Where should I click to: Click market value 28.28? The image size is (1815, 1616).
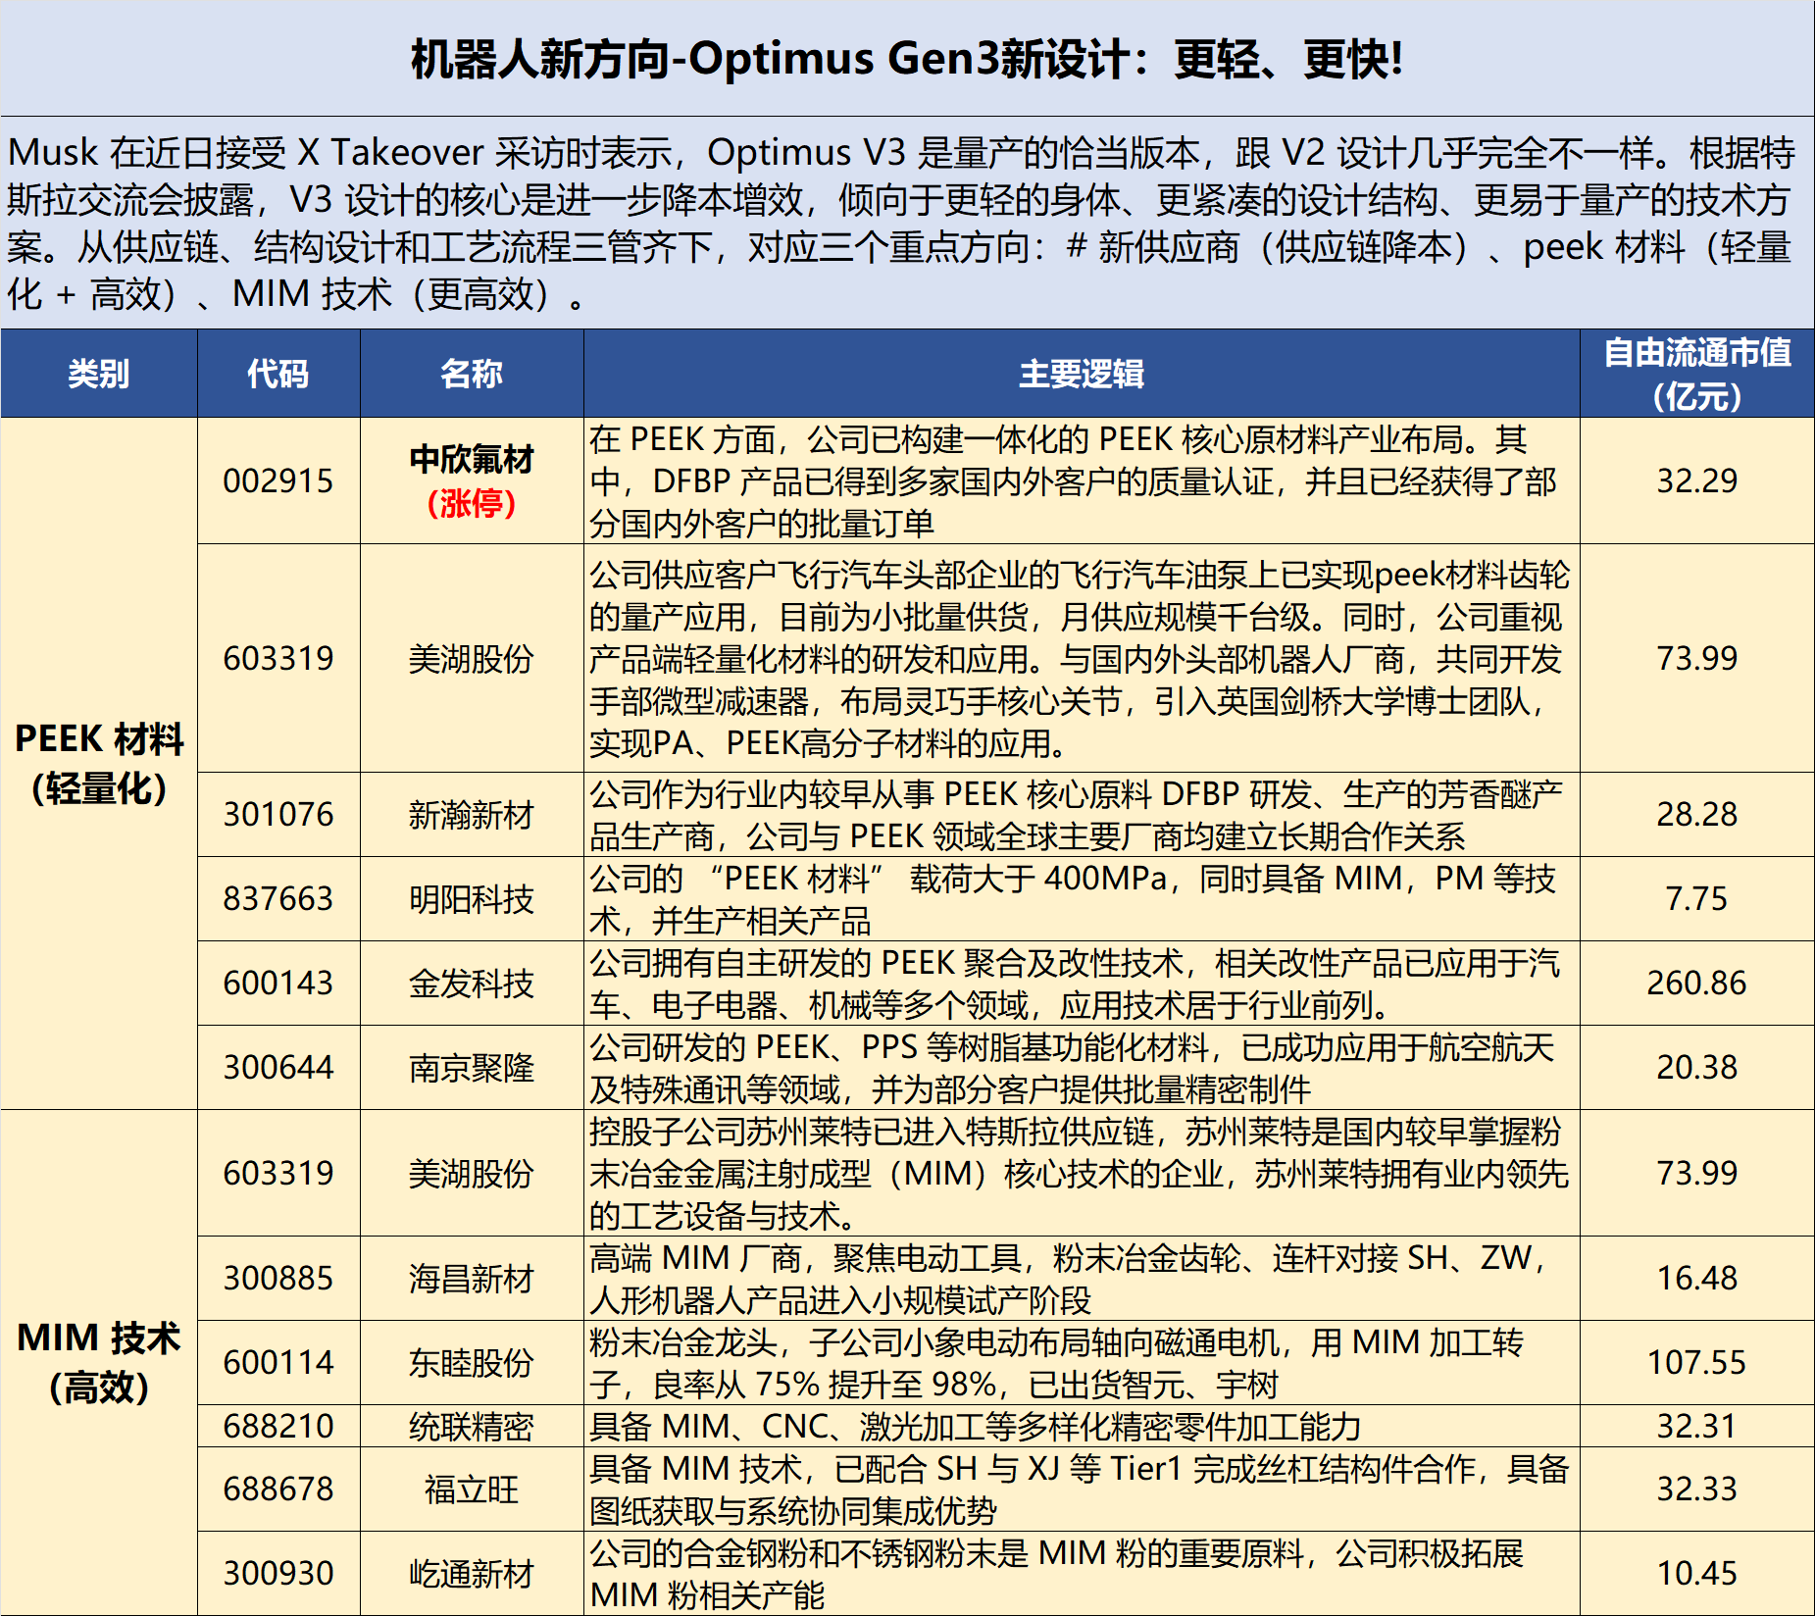[x=1696, y=815]
